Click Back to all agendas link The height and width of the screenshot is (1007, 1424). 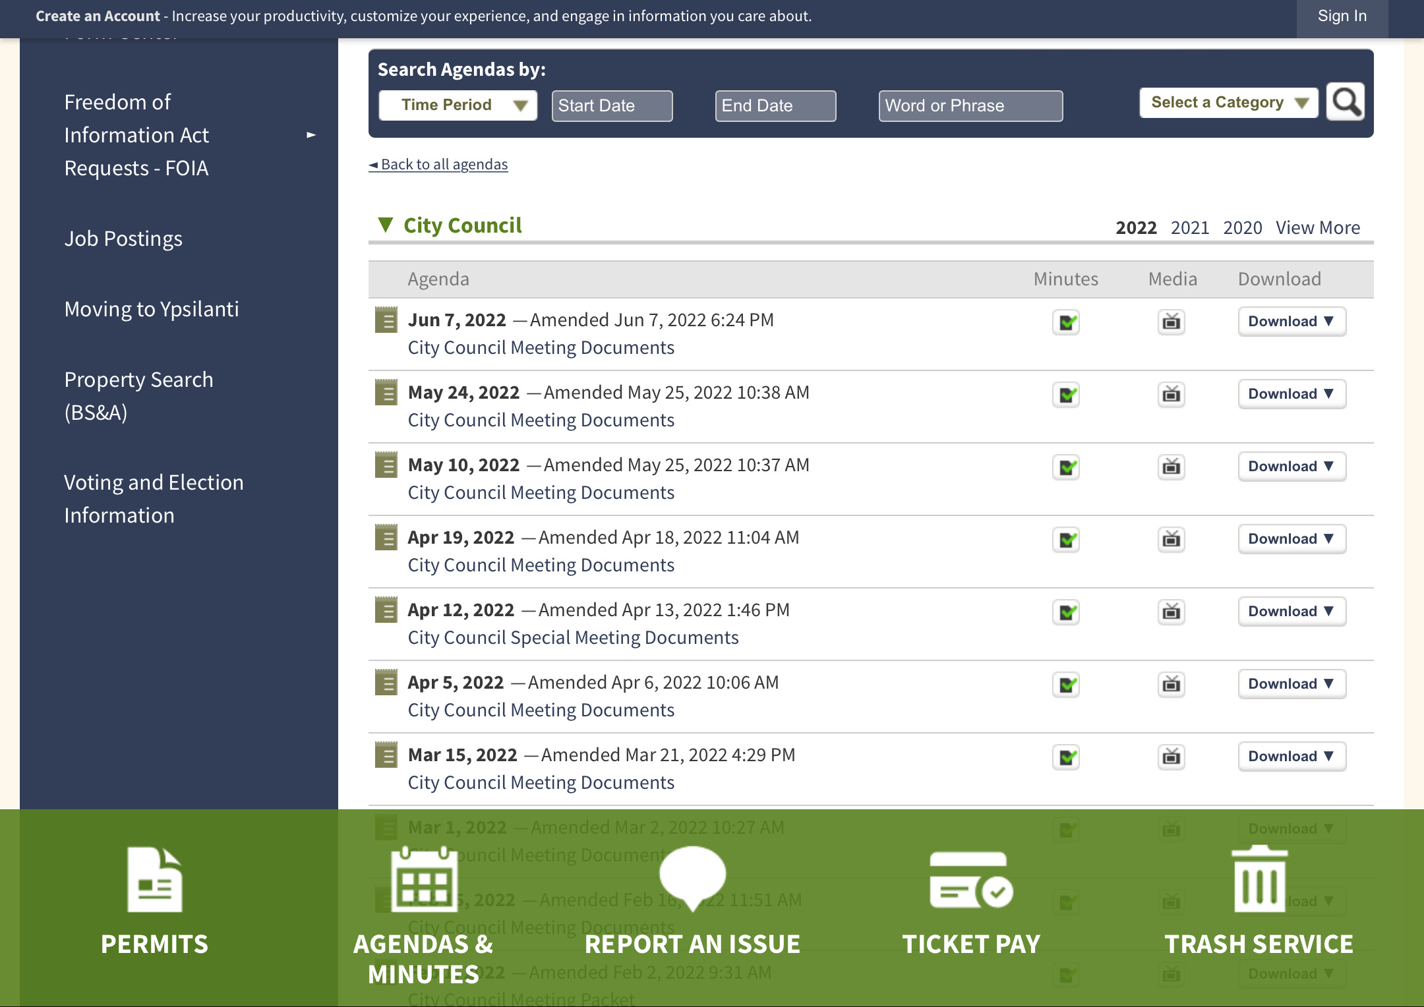pos(438,165)
